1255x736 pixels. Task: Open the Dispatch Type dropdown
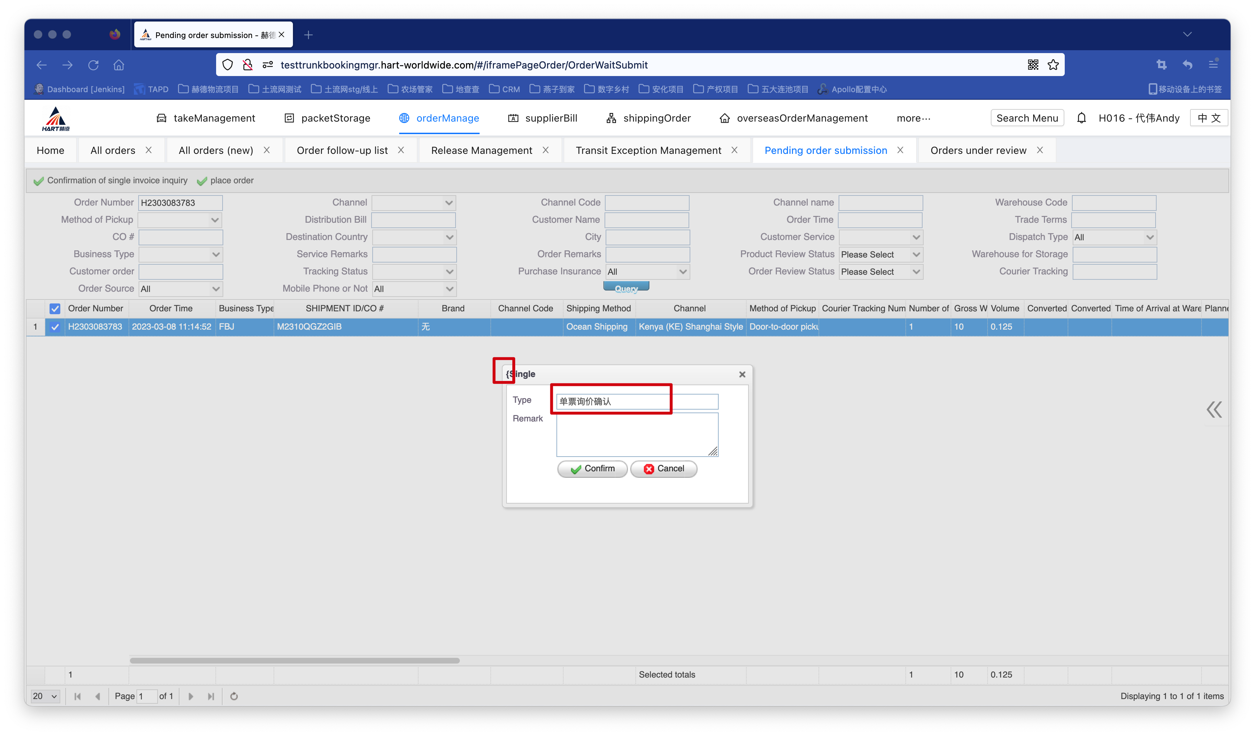[1114, 237]
